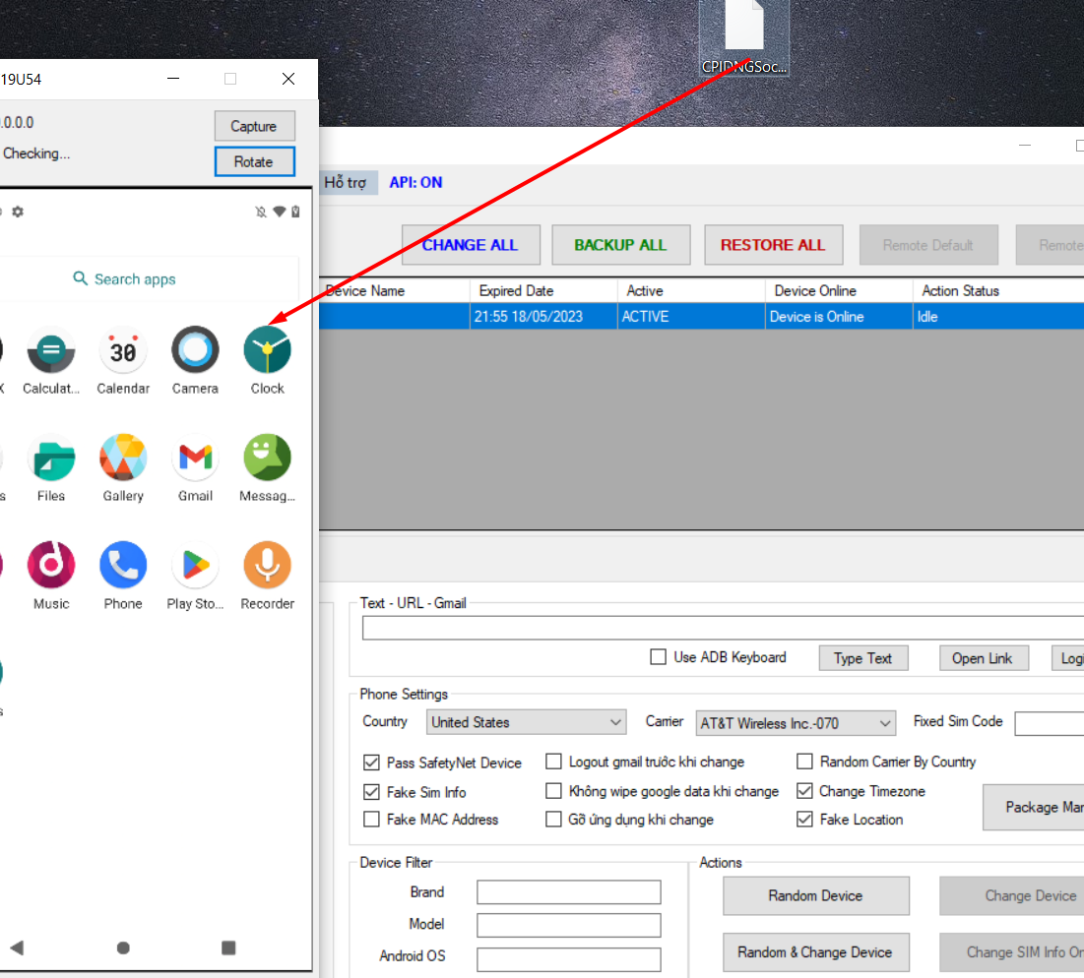Viewport: 1084px width, 978px height.
Task: Open the Gmail app
Action: [195, 458]
